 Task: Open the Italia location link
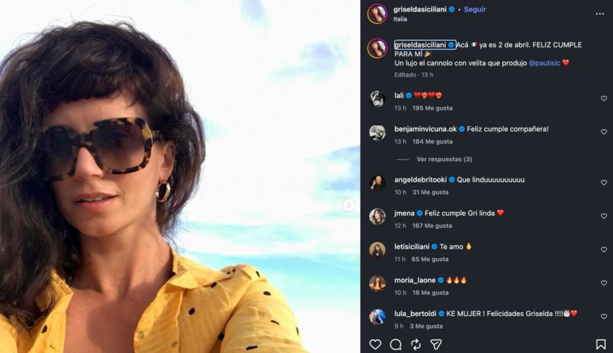(400, 19)
